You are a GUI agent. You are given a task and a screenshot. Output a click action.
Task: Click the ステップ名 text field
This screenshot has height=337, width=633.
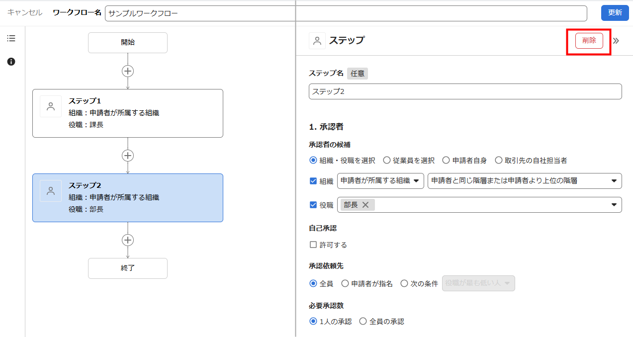(465, 91)
